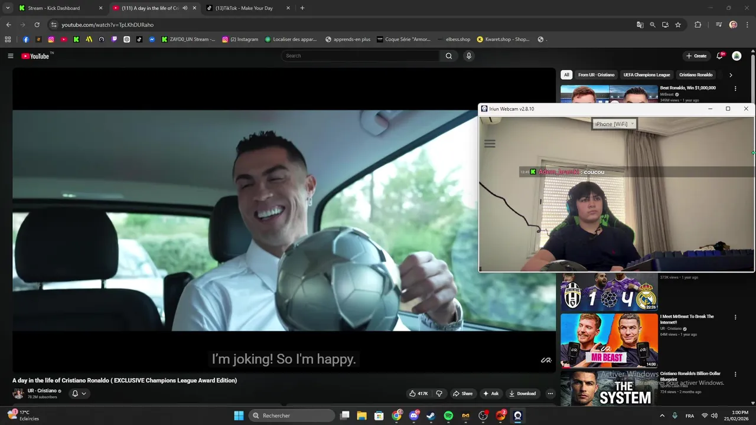The width and height of the screenshot is (756, 425).
Task: Click the YouTube search magnifier button
Action: click(x=449, y=56)
